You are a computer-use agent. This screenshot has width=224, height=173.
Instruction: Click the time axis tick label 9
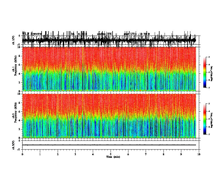181,154
